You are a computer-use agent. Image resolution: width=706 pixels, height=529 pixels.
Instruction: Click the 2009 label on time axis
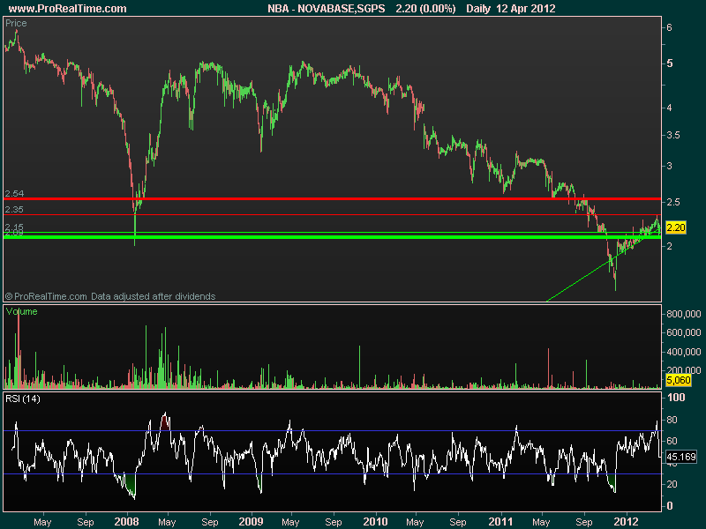tap(251, 521)
